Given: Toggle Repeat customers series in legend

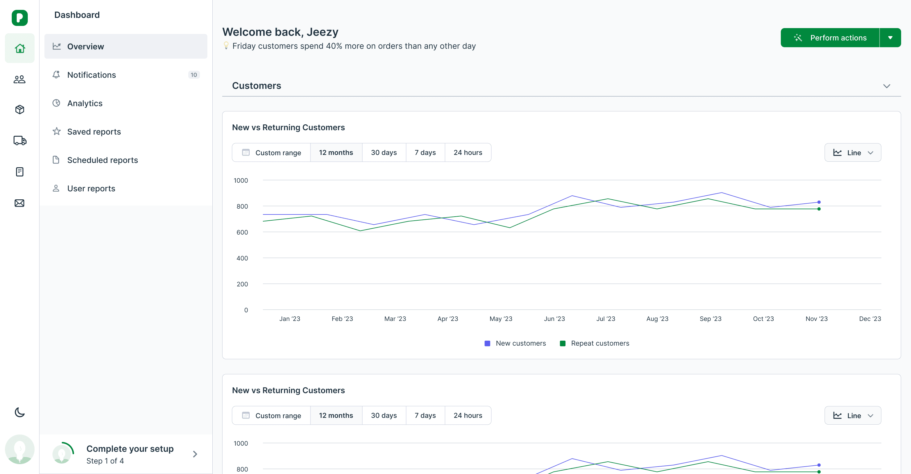Looking at the screenshot, I should (594, 343).
